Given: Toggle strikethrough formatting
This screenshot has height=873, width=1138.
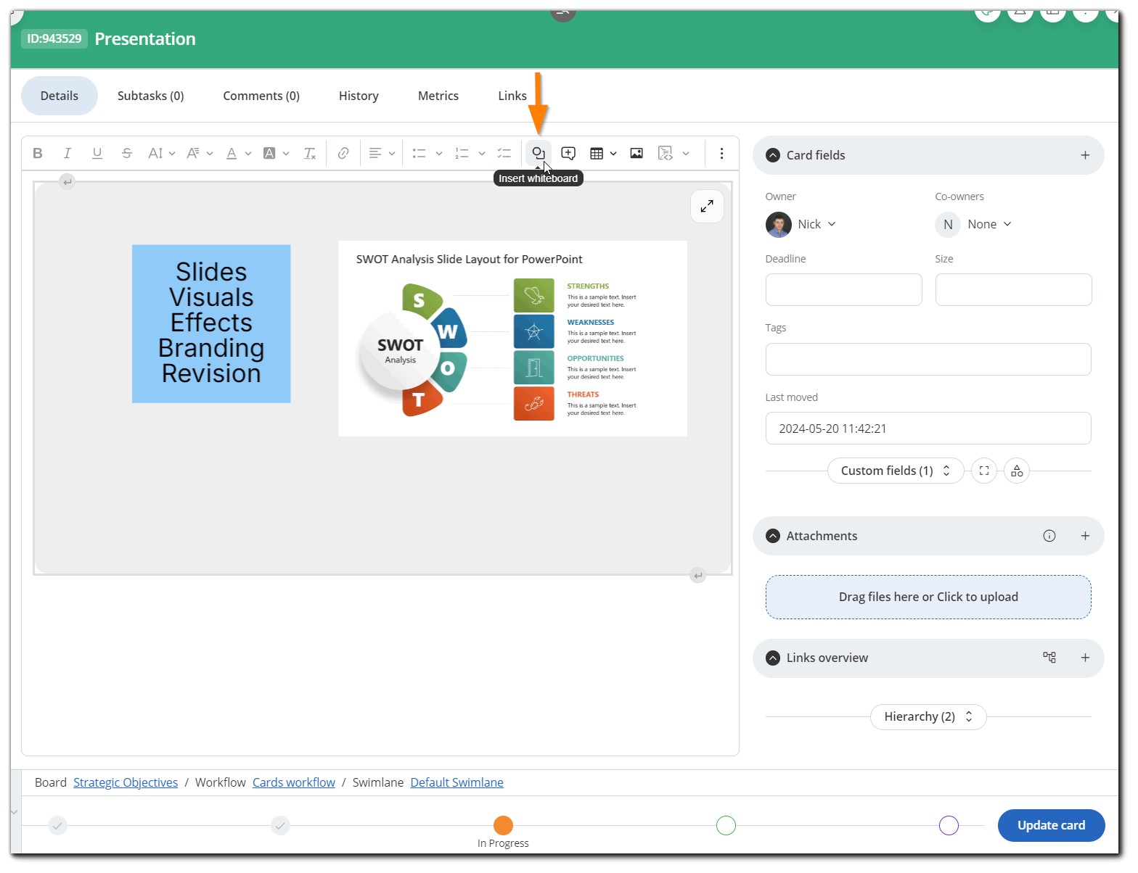Looking at the screenshot, I should point(127,153).
